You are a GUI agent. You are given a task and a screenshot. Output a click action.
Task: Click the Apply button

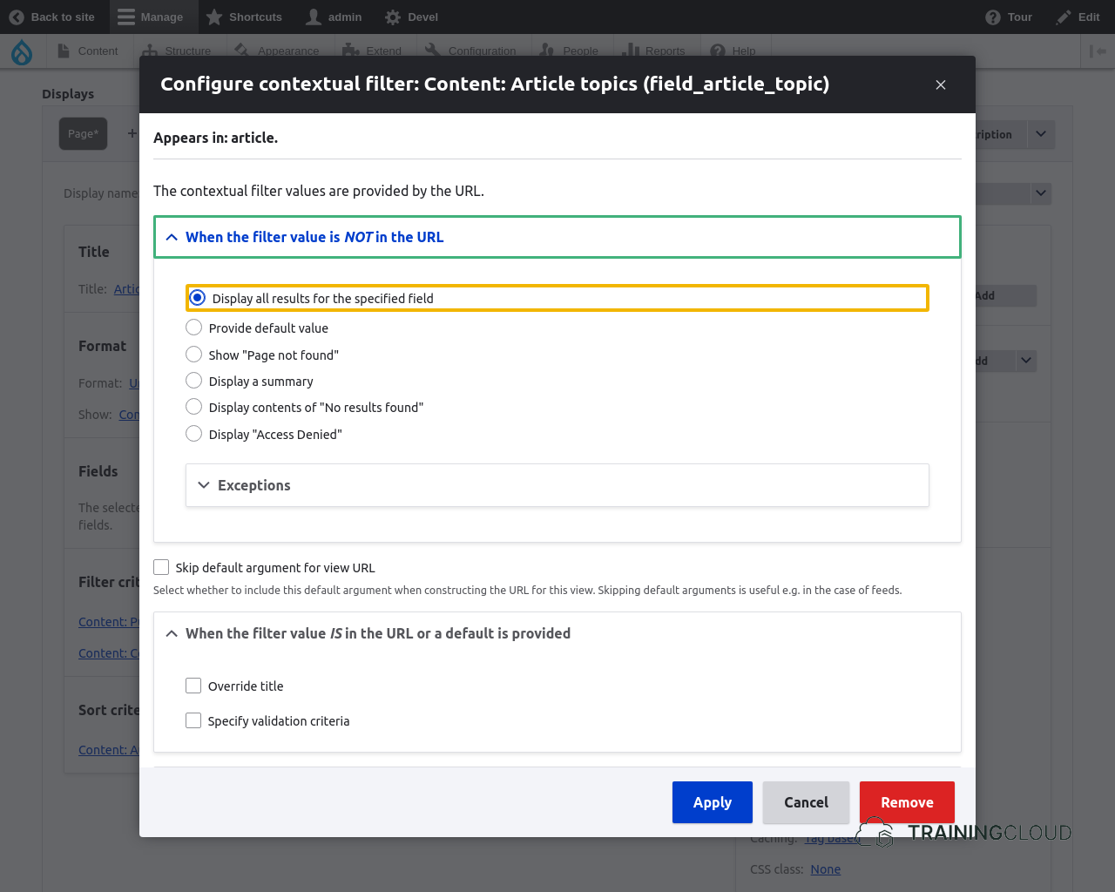[x=713, y=802]
